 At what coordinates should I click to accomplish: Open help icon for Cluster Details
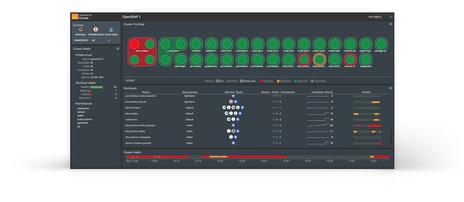pos(118,49)
